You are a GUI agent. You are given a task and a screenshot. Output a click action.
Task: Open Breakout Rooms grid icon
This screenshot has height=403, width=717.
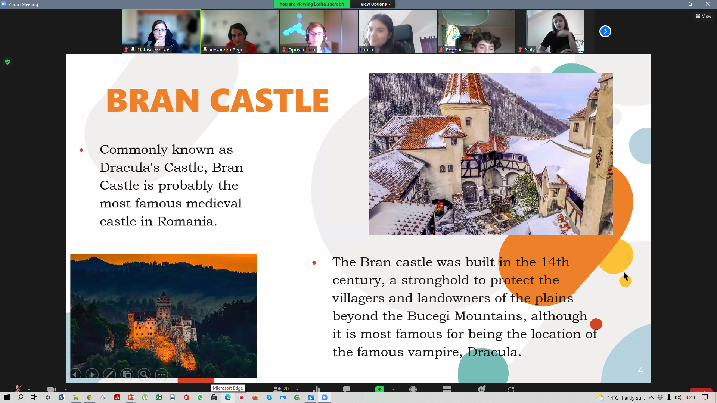tap(447, 389)
